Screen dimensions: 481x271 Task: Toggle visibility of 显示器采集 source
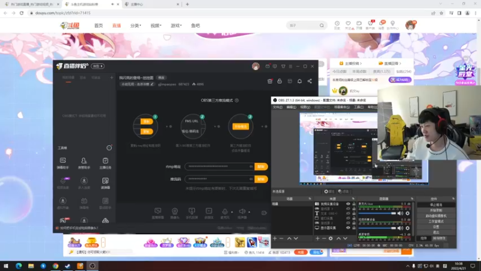pyautogui.click(x=348, y=228)
